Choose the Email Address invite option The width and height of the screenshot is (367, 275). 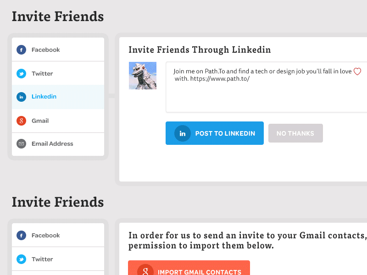tap(58, 144)
